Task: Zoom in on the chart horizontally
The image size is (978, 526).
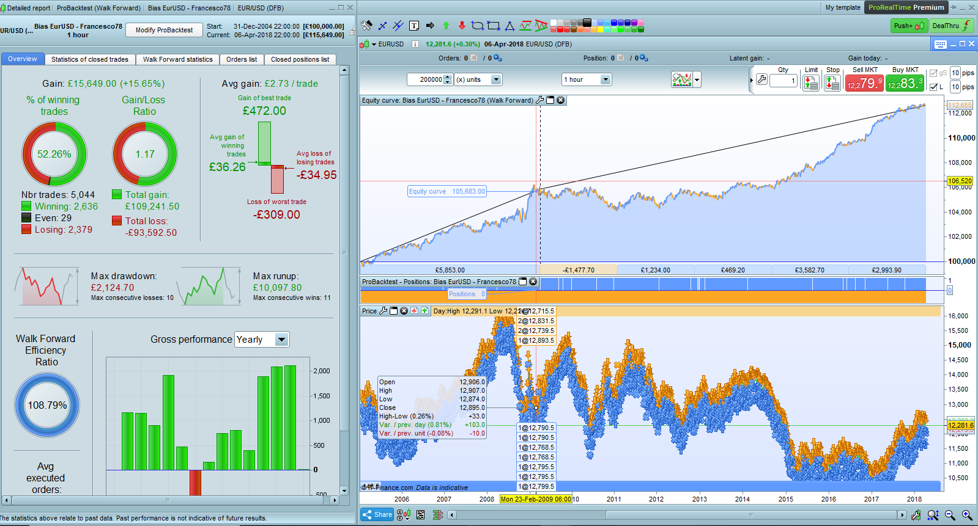Action: (x=967, y=515)
